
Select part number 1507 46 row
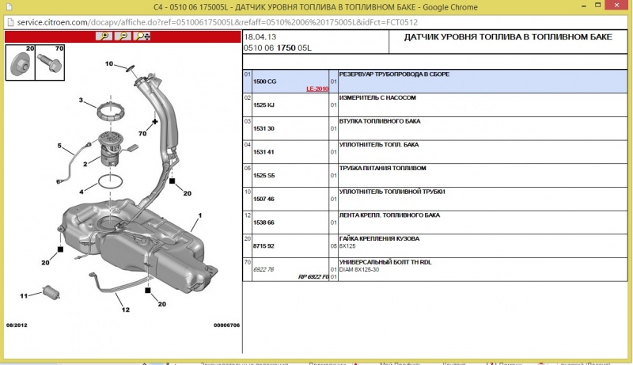[263, 199]
